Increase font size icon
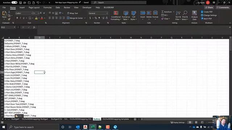This screenshot has height=130, width=232. 41,13
